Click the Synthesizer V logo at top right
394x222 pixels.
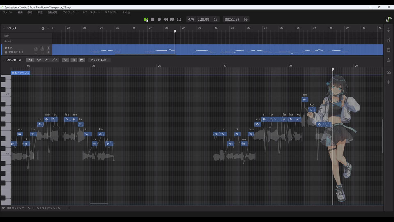pos(389,19)
